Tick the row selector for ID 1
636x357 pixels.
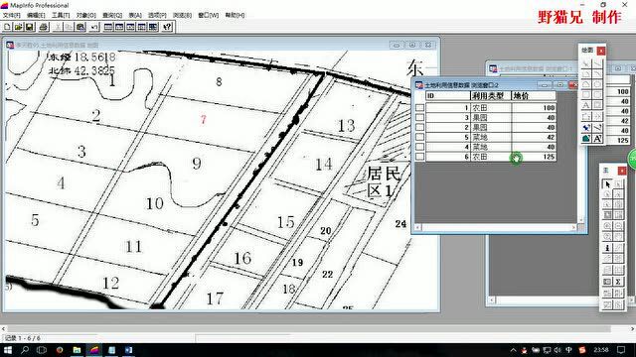click(419, 108)
